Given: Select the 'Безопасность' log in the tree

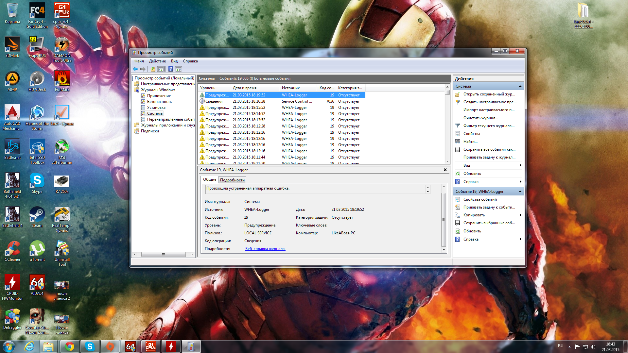Looking at the screenshot, I should tap(159, 102).
